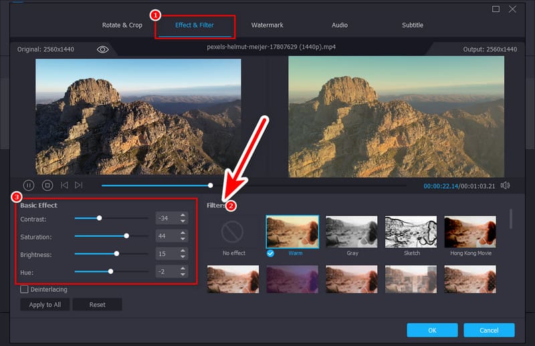Select the No effect filter icon

click(233, 232)
